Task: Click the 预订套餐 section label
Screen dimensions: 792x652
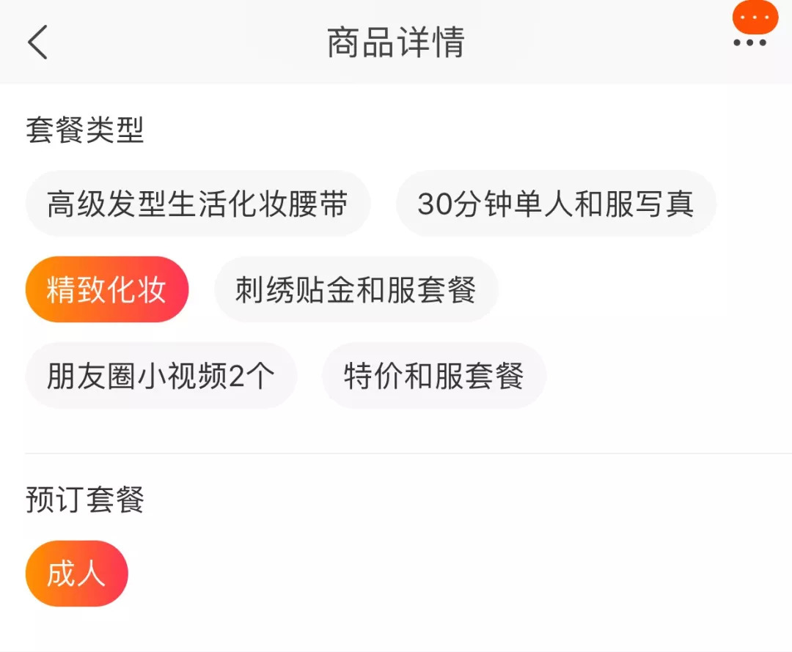Action: pos(85,500)
